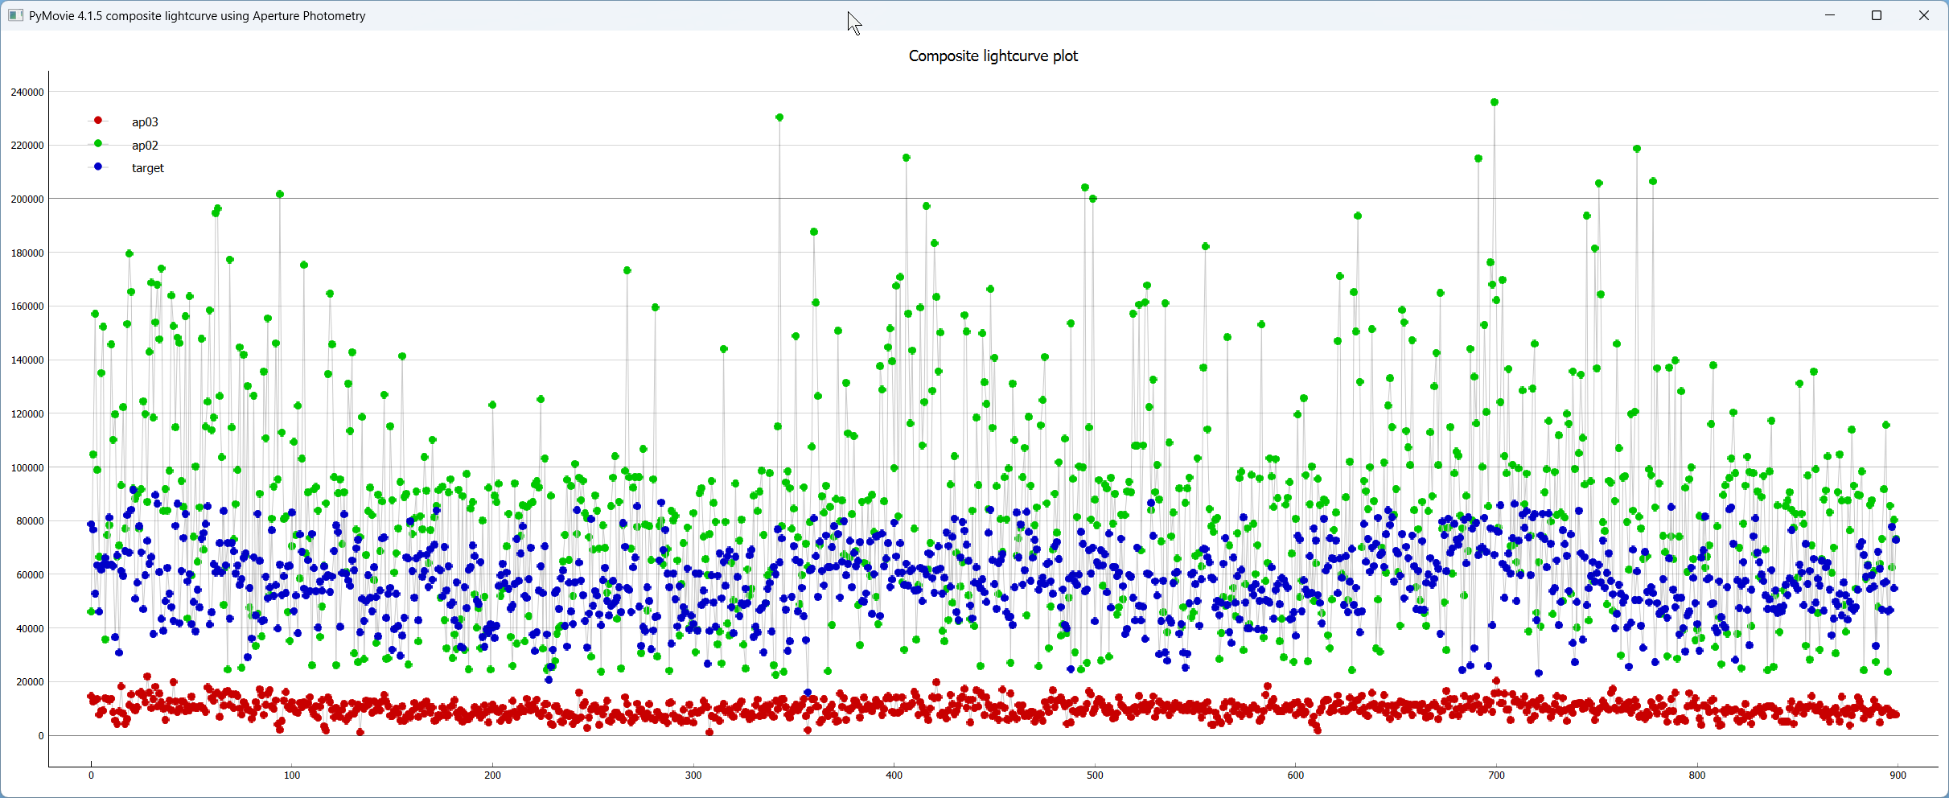
Task: Close the PyMovie lightcurve window
Action: [1924, 15]
